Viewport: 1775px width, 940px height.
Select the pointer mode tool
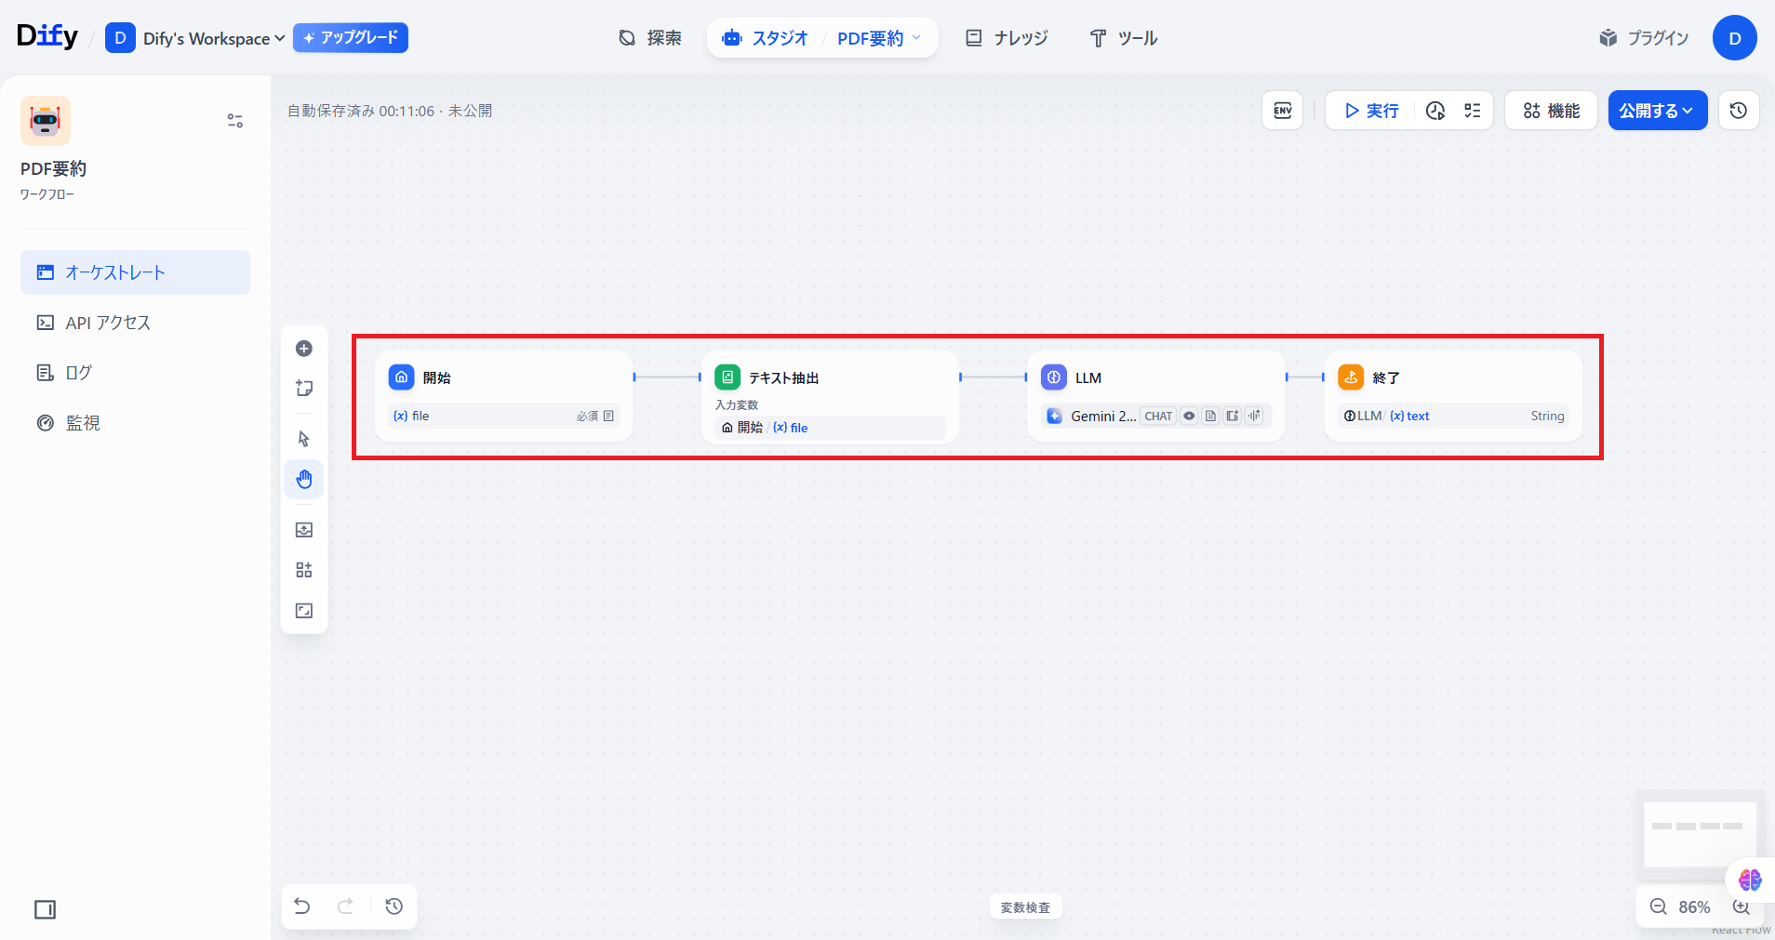click(304, 439)
